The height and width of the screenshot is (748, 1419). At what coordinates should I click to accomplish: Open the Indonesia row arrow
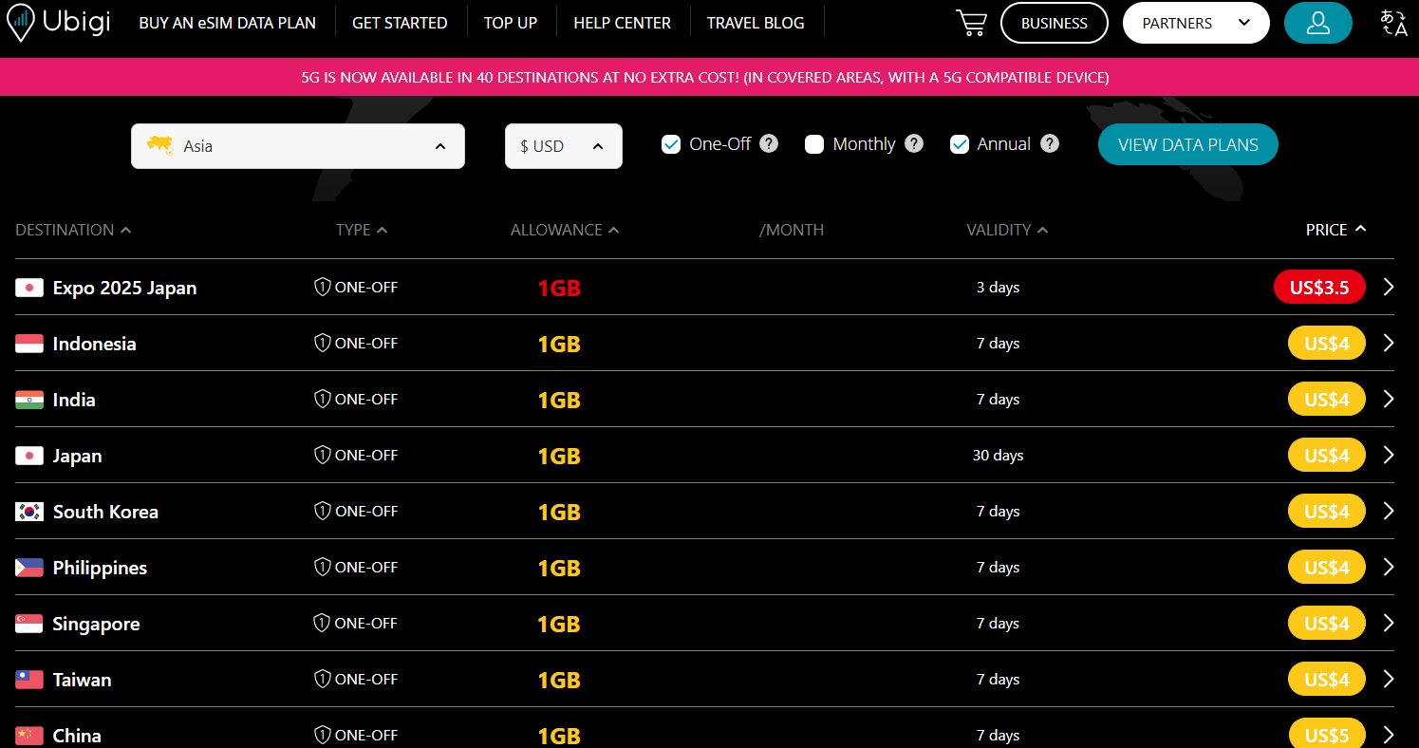tap(1389, 343)
